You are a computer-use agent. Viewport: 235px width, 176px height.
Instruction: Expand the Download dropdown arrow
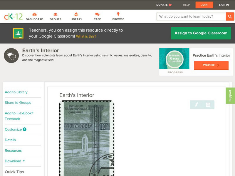coord(24,161)
